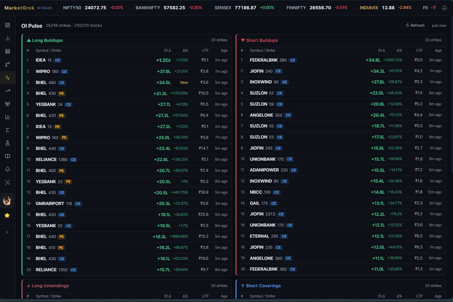The width and height of the screenshot is (453, 302).
Task: Open the table grid sidebar icon
Action: 8,51
